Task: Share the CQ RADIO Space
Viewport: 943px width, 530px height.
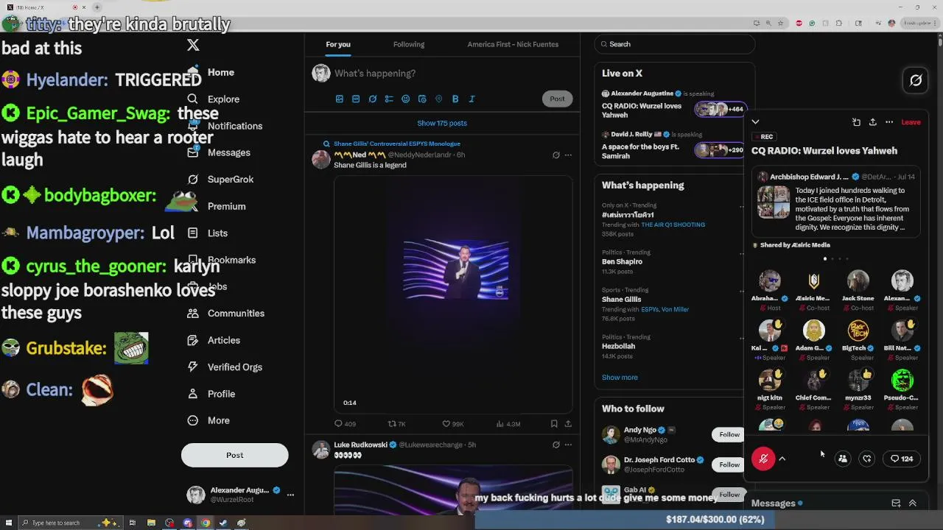Action: point(872,122)
